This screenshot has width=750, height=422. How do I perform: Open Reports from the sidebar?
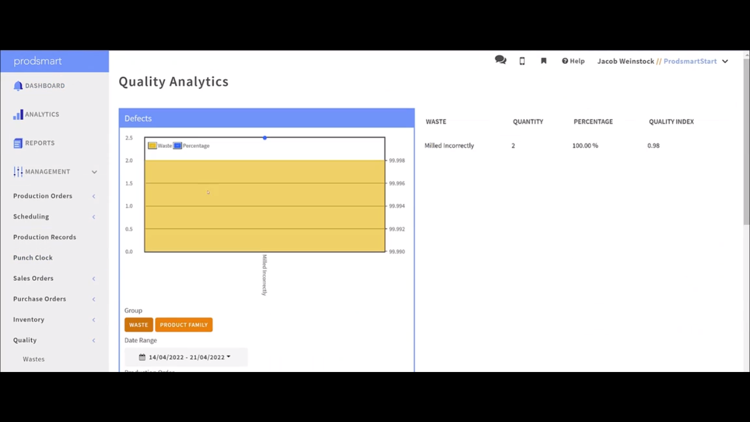pyautogui.click(x=40, y=143)
